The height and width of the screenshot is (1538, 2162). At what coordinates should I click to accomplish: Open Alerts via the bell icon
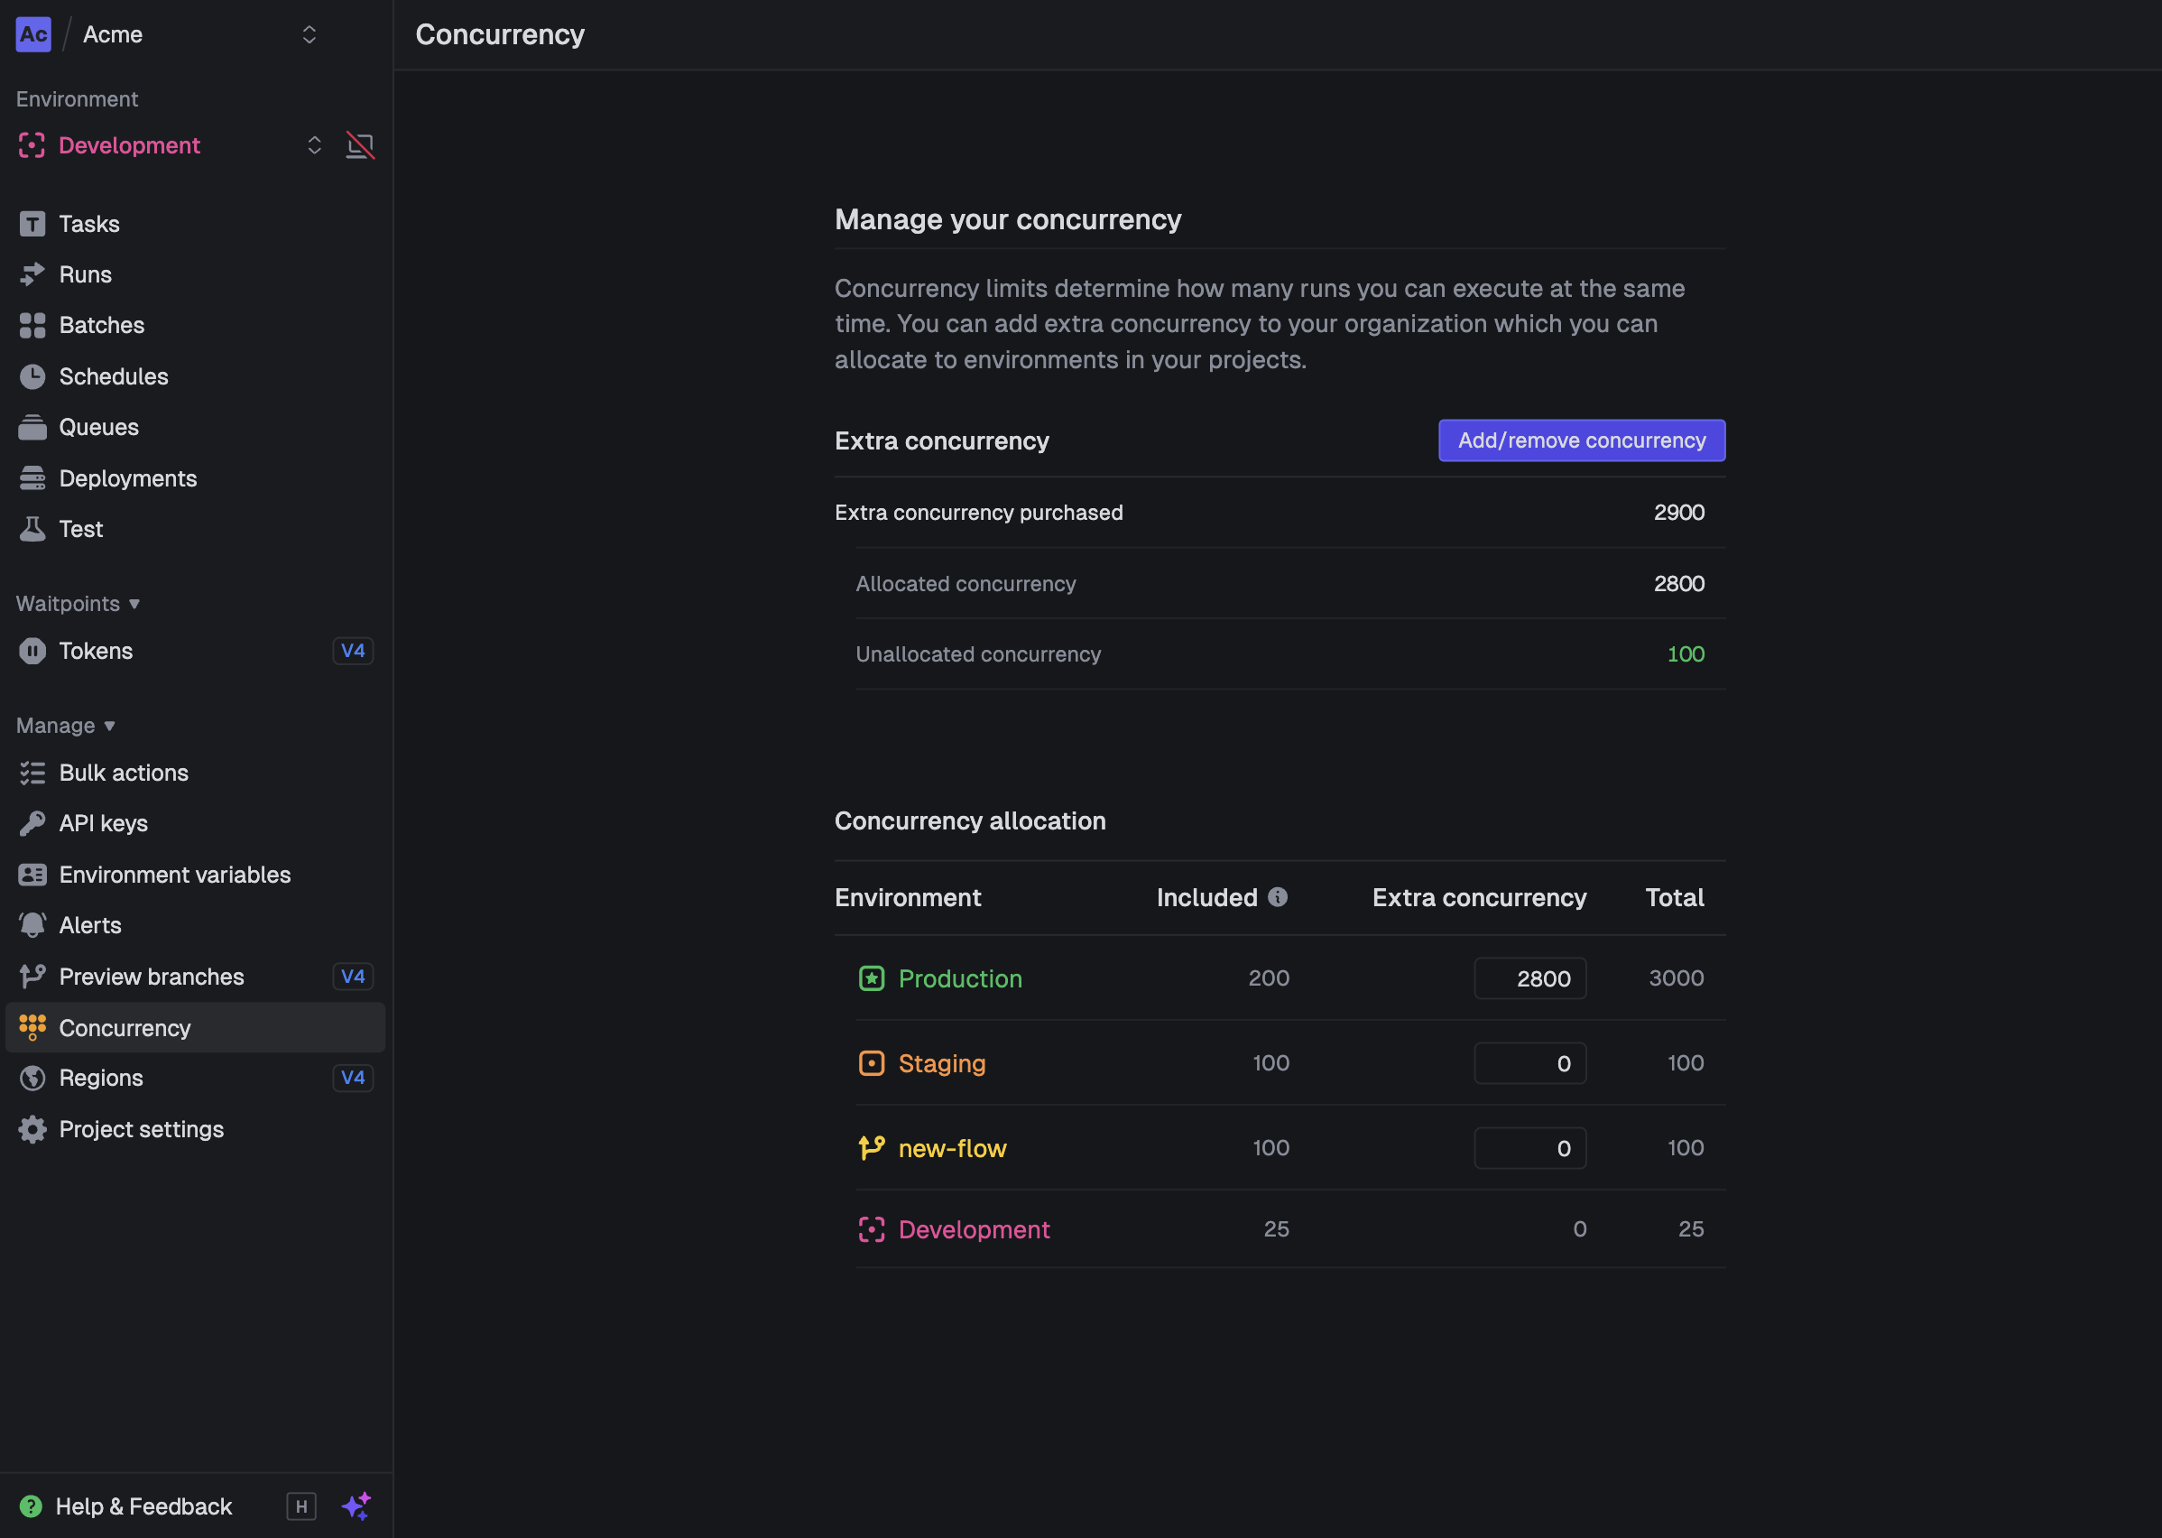[x=32, y=925]
